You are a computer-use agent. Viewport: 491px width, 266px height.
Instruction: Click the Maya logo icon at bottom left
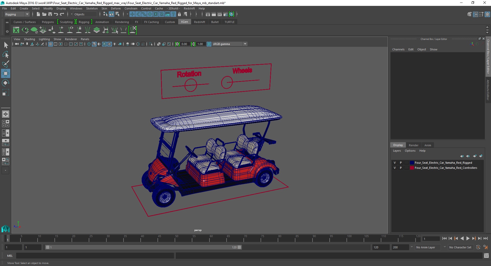pos(6,228)
